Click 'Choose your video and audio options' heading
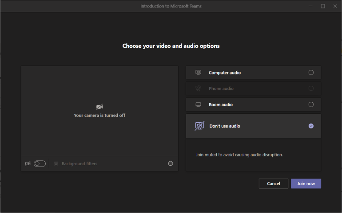The image size is (342, 213). (x=171, y=46)
